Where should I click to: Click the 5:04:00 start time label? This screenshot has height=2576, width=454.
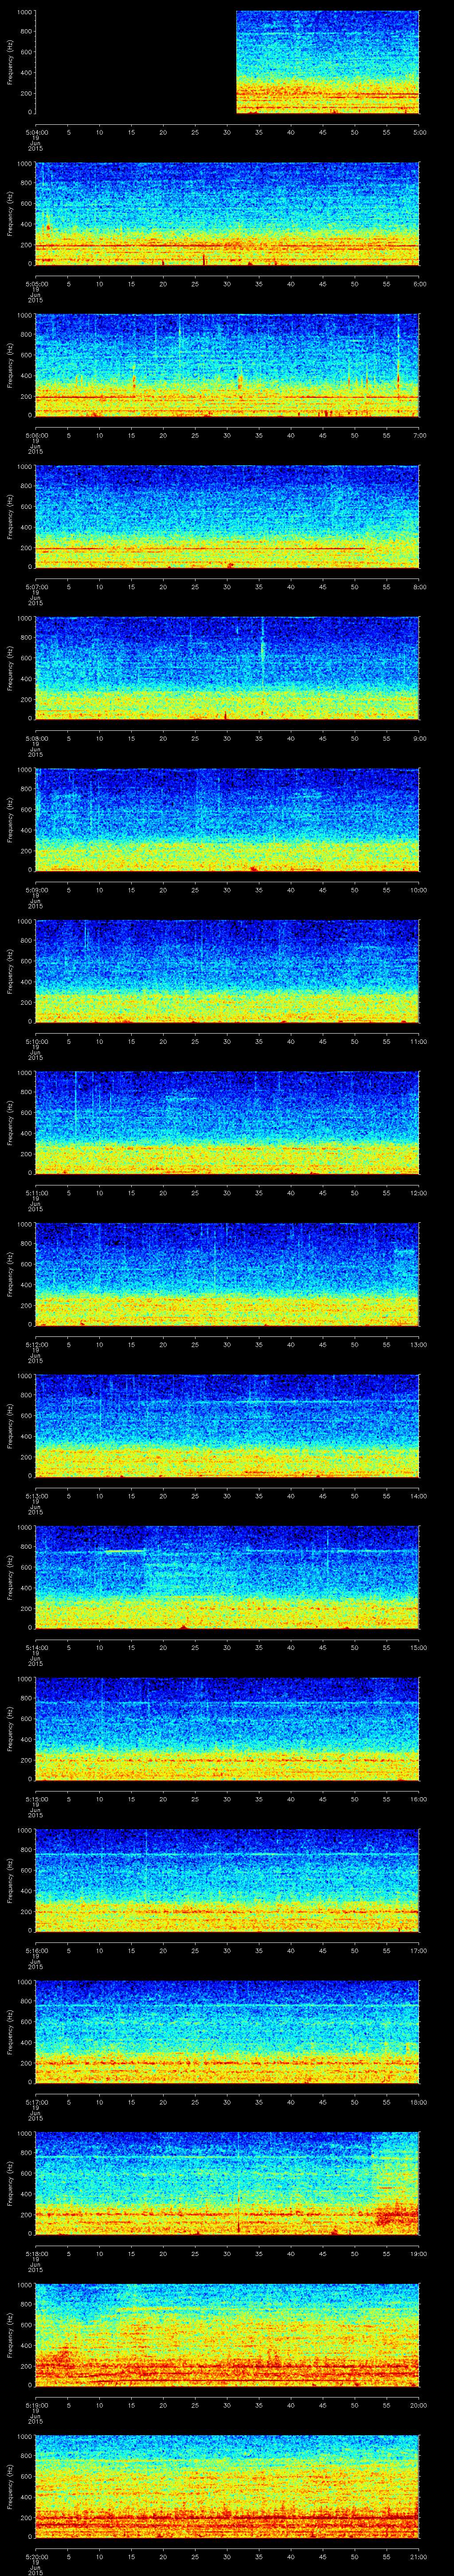click(x=36, y=131)
